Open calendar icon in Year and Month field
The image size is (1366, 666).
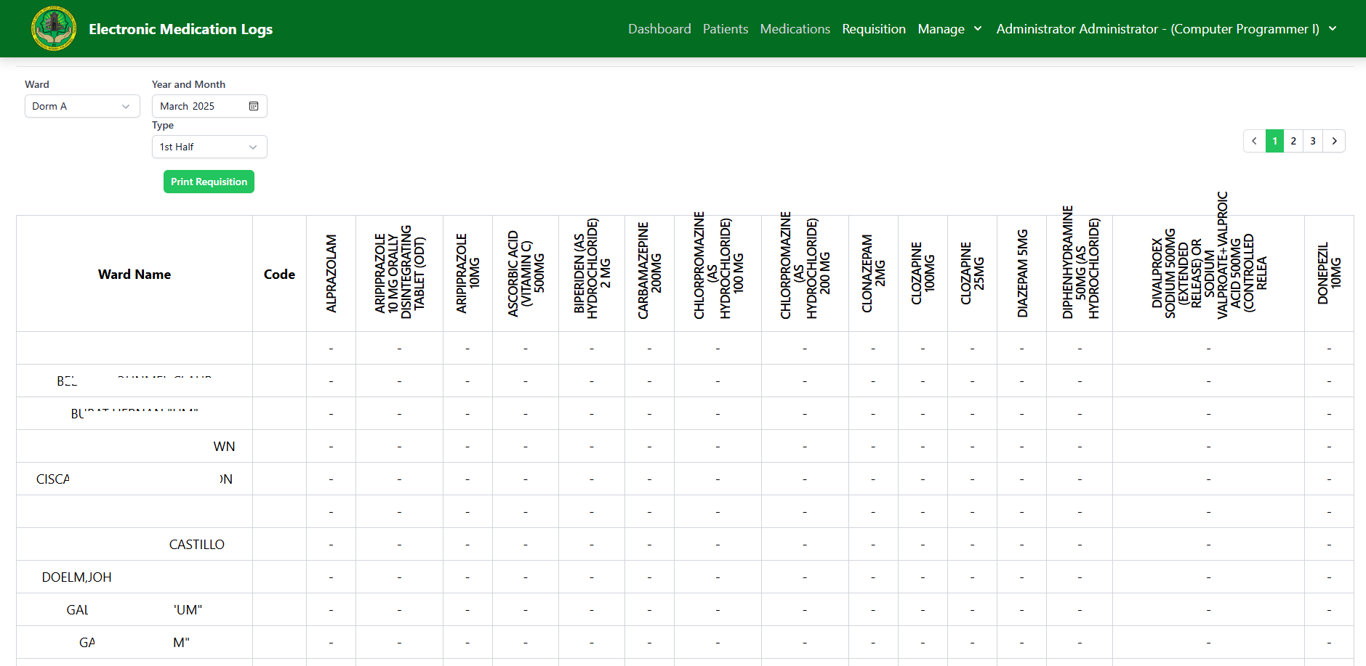pyautogui.click(x=254, y=106)
